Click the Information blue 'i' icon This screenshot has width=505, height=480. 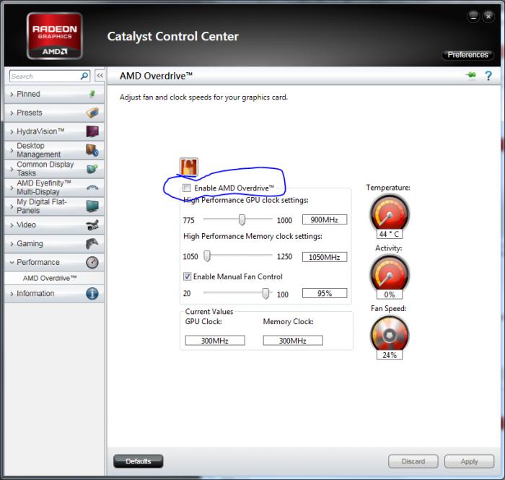92,294
